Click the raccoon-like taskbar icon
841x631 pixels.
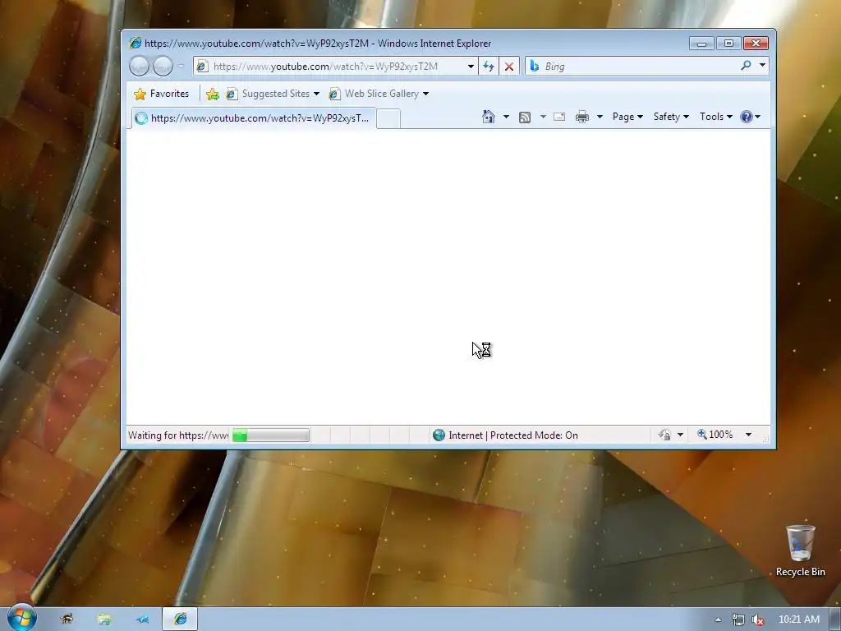(67, 619)
